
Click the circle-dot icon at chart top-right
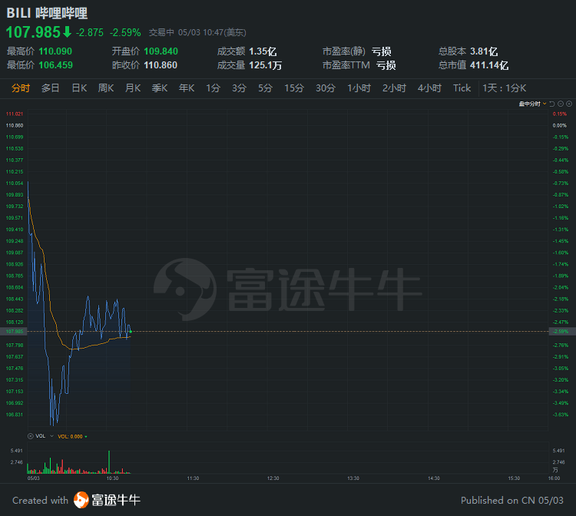(x=569, y=104)
